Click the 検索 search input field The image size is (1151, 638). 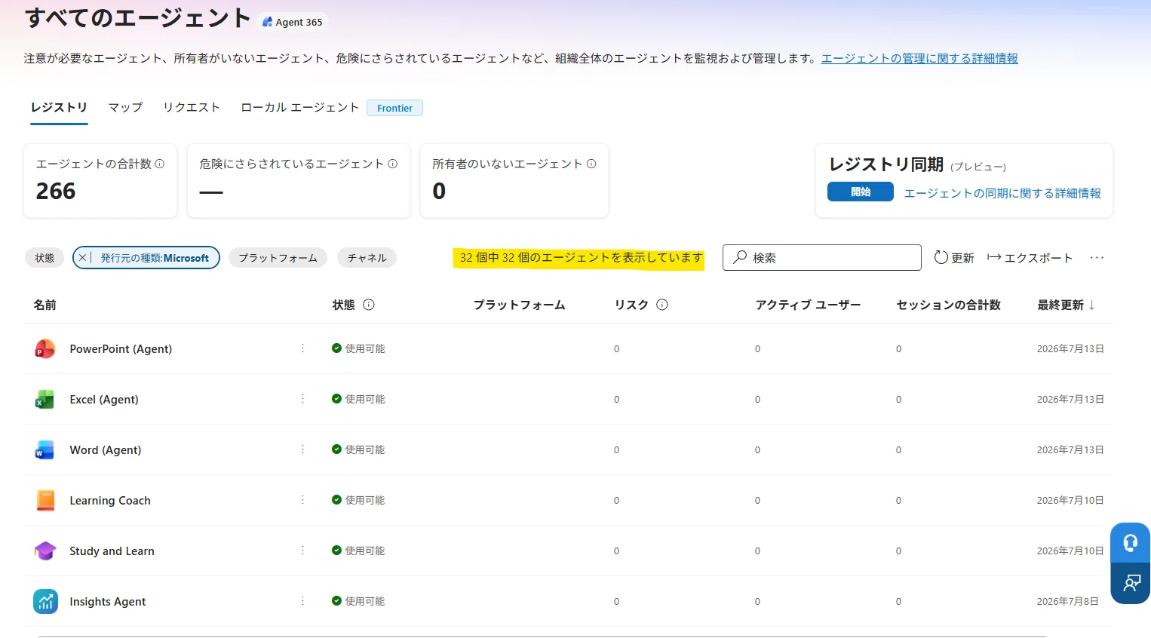point(822,258)
